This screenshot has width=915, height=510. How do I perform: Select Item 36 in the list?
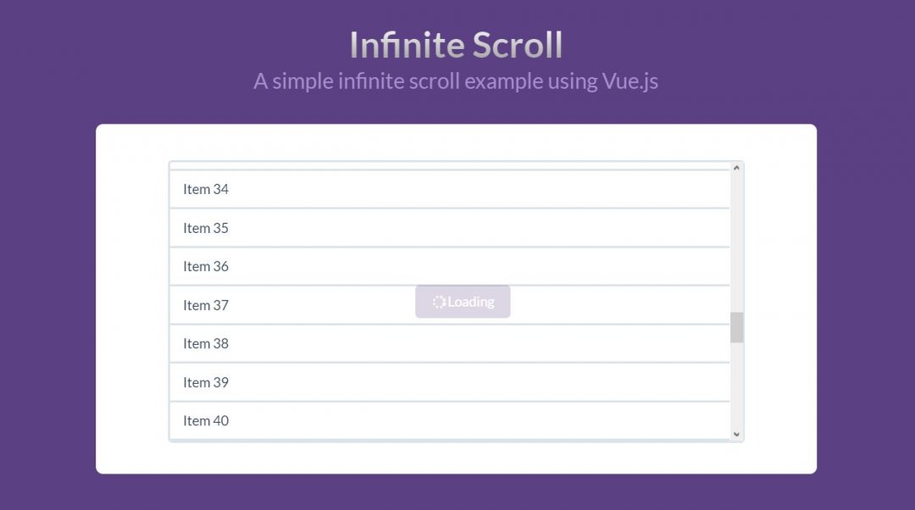click(x=206, y=266)
